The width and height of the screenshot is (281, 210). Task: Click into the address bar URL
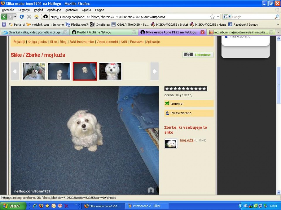[107, 17]
